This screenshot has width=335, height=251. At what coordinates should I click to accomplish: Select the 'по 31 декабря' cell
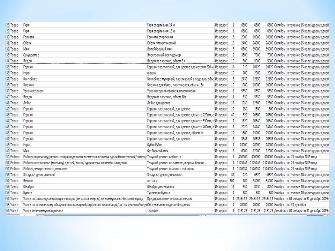[308, 205]
